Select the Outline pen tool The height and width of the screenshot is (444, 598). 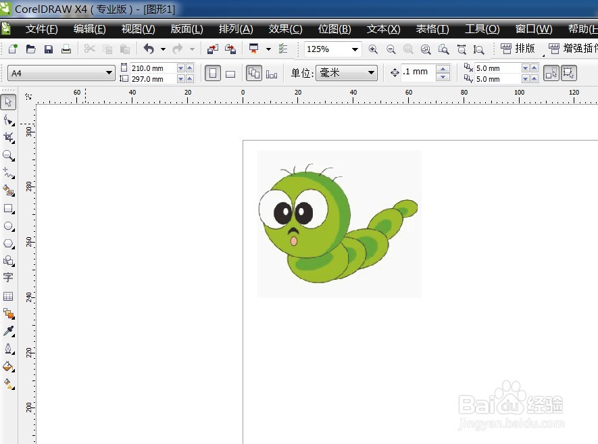(9, 349)
